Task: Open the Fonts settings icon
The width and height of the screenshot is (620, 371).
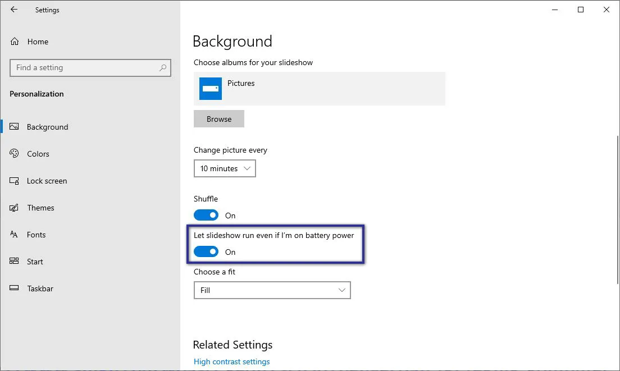Action: point(14,235)
